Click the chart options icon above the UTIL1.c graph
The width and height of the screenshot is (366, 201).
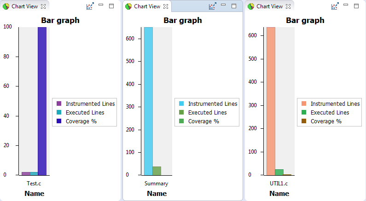[x=335, y=6]
